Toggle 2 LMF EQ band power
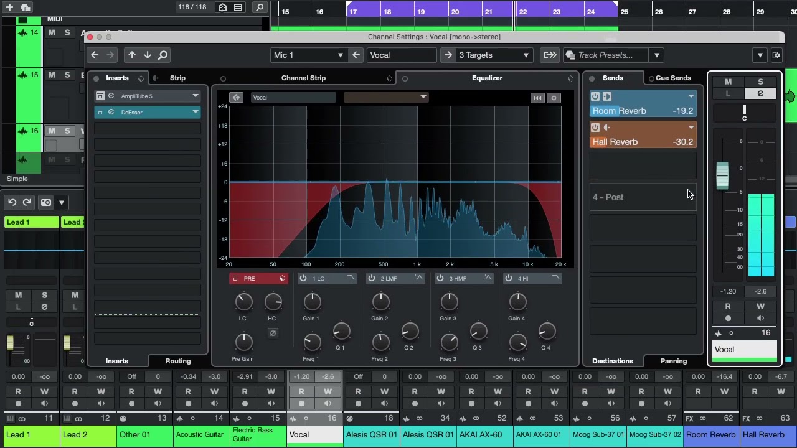 tap(372, 278)
